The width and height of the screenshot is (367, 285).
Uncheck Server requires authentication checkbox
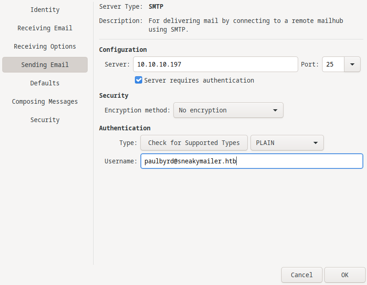[x=139, y=80]
